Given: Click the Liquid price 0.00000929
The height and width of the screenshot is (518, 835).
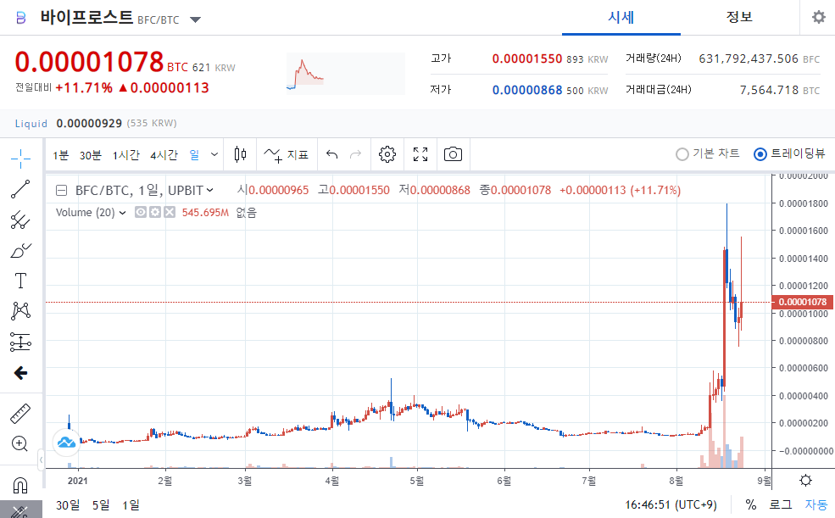Looking at the screenshot, I should [90, 124].
